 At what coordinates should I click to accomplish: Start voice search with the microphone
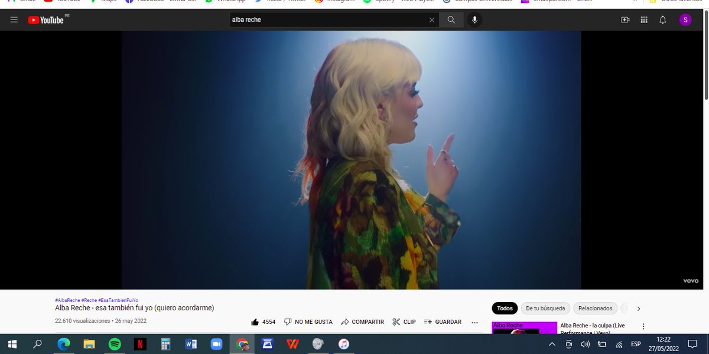point(474,20)
